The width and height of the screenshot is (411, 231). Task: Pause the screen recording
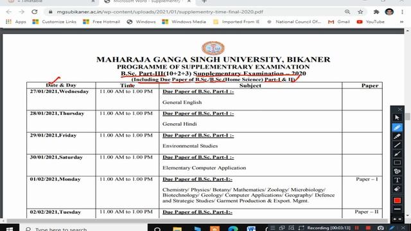click(x=357, y=228)
